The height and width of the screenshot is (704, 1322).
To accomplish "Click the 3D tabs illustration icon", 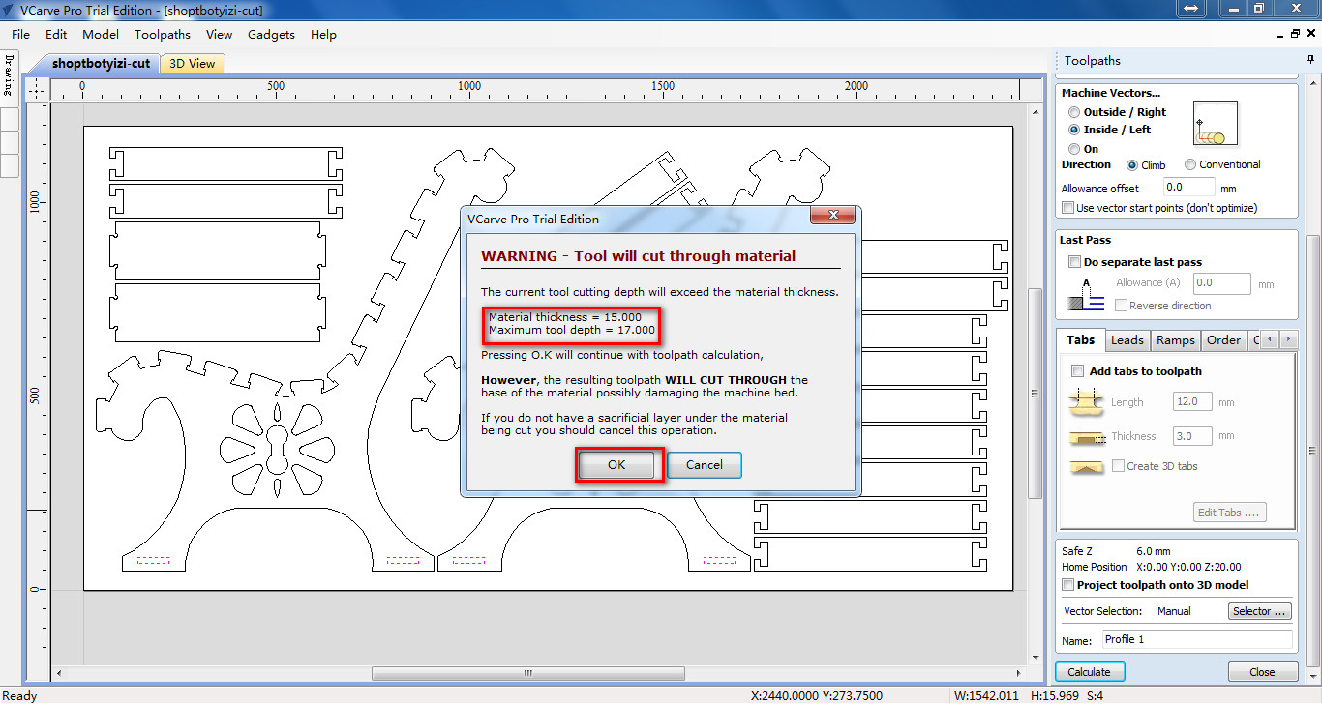I will click(x=1085, y=466).
